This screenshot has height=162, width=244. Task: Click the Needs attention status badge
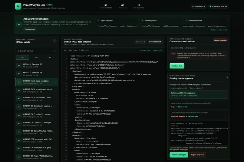220,40
